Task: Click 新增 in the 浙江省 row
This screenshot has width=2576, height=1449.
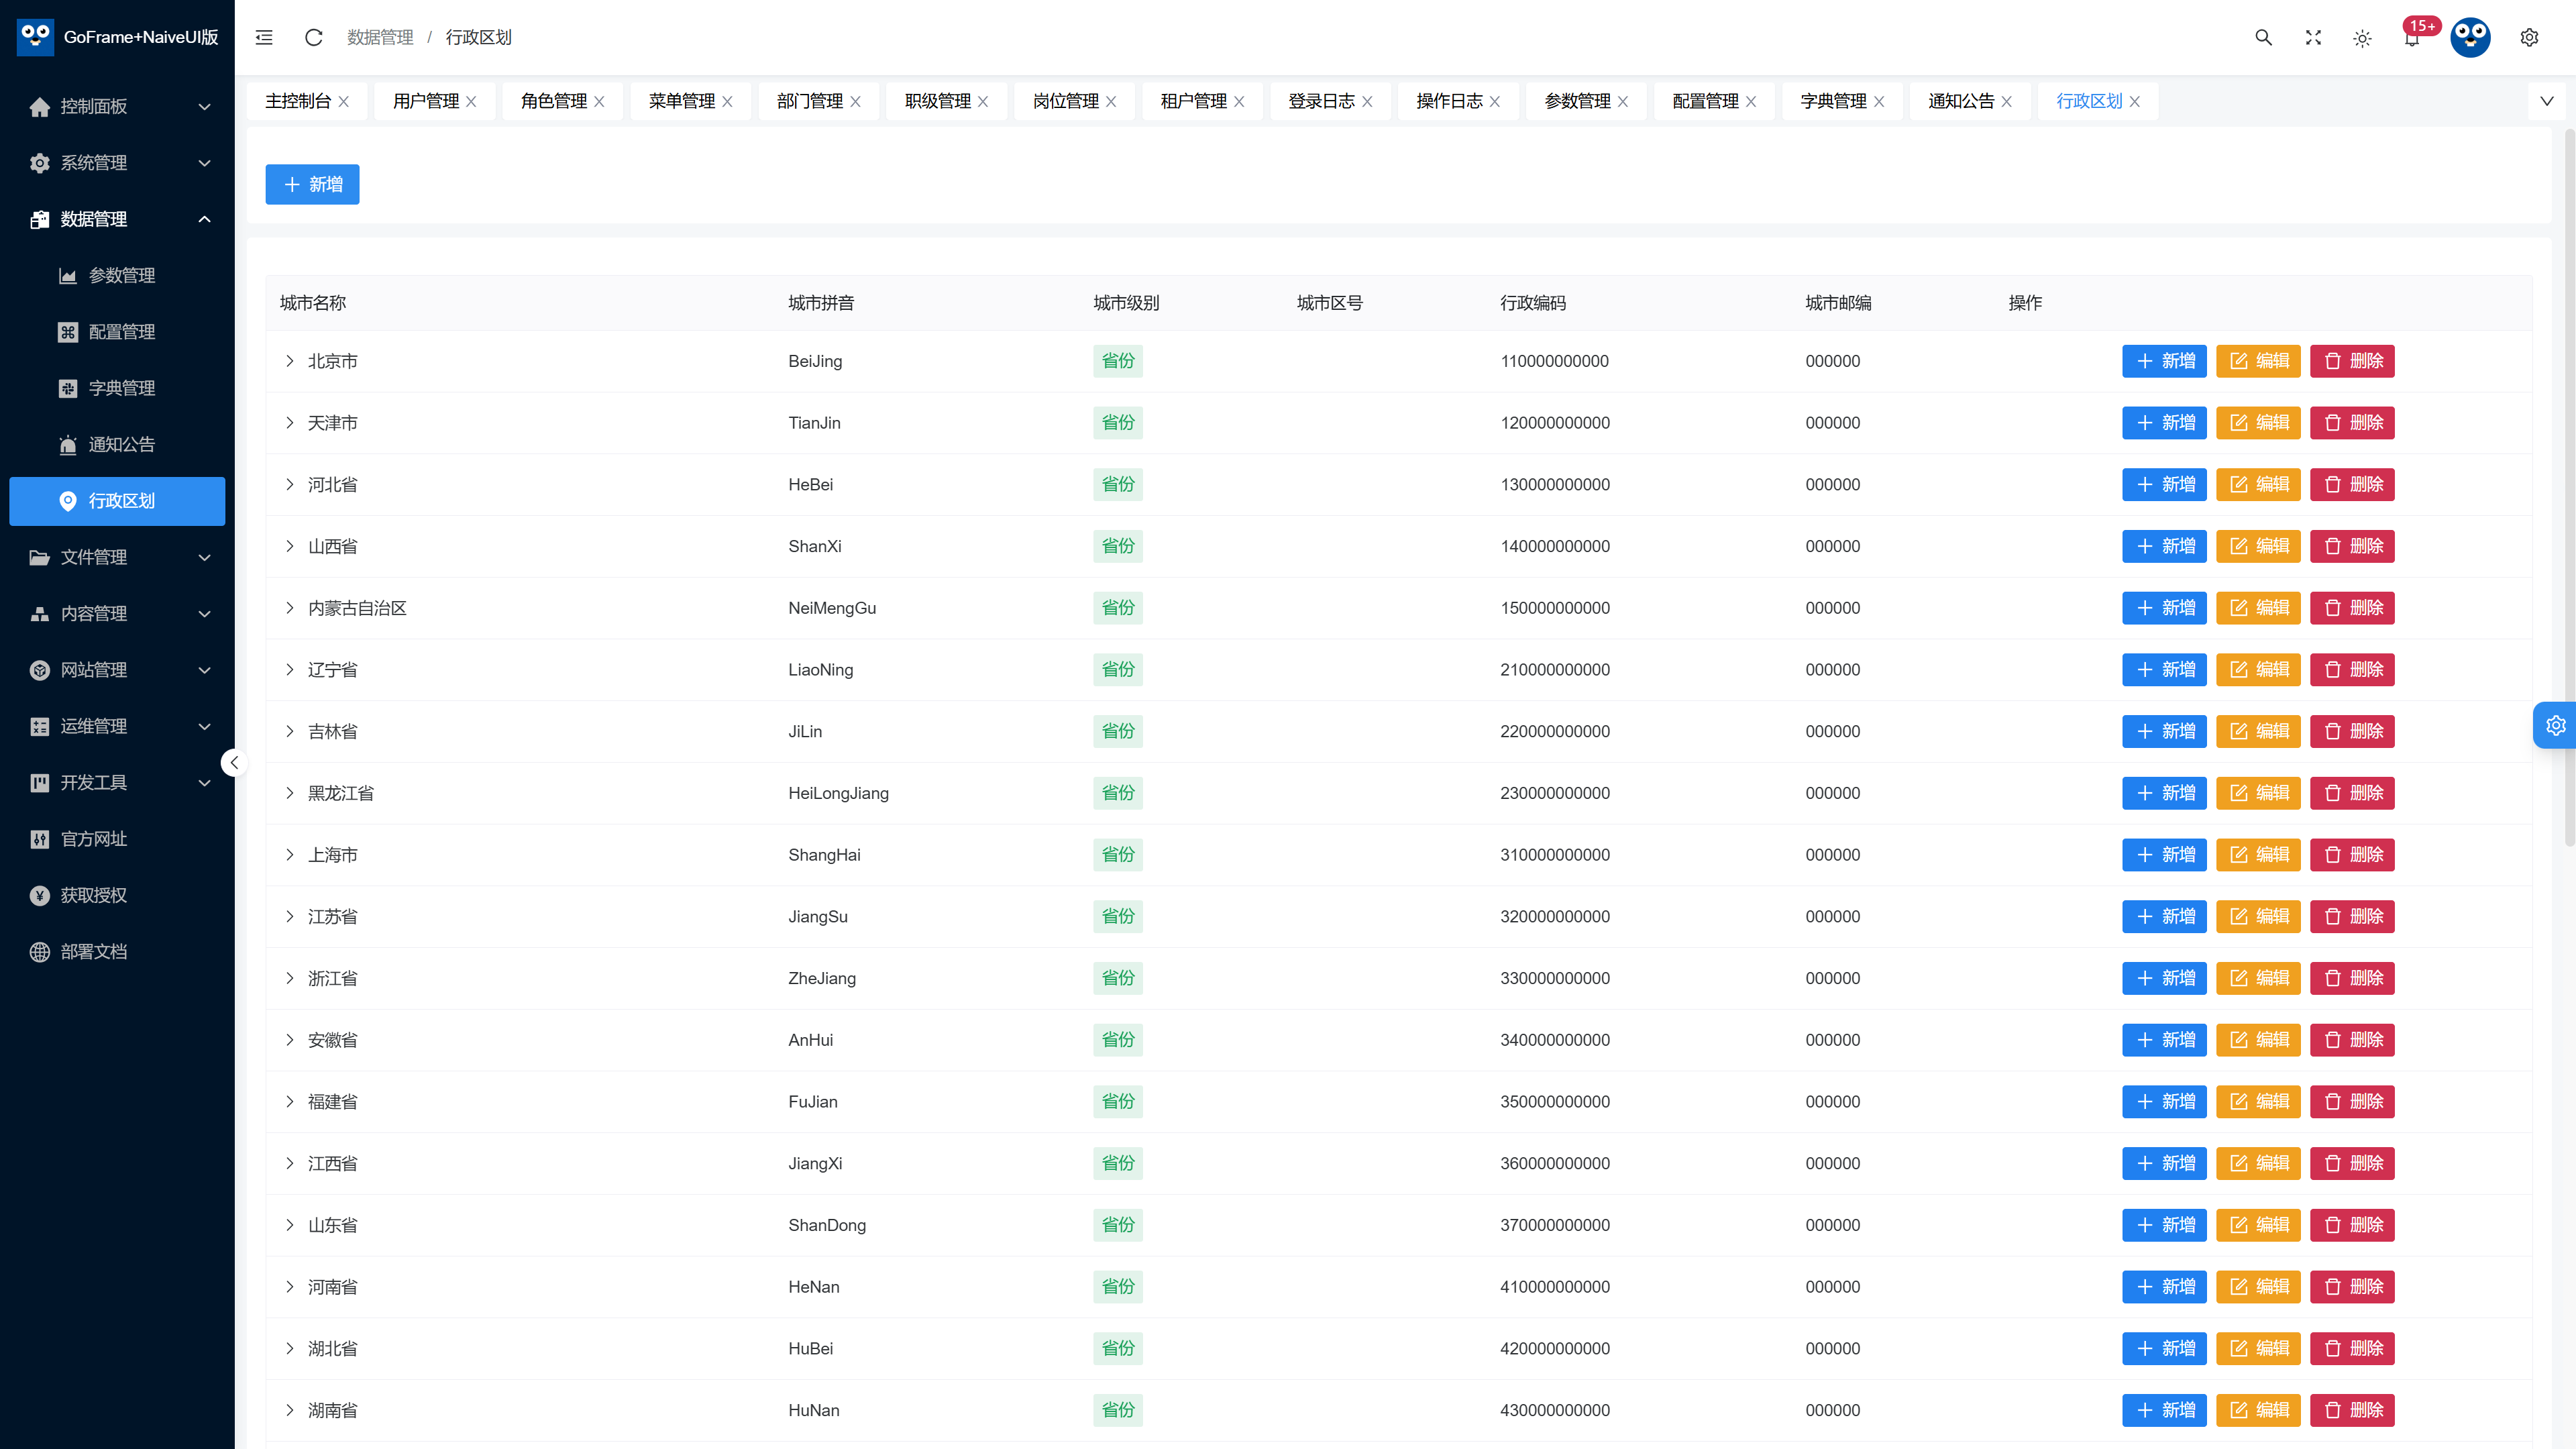Action: [x=2164, y=978]
